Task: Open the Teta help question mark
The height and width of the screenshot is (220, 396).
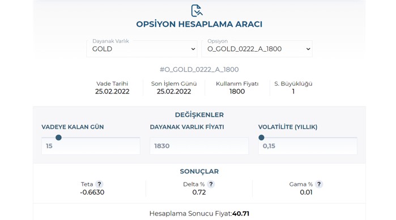Action: [x=99, y=184]
